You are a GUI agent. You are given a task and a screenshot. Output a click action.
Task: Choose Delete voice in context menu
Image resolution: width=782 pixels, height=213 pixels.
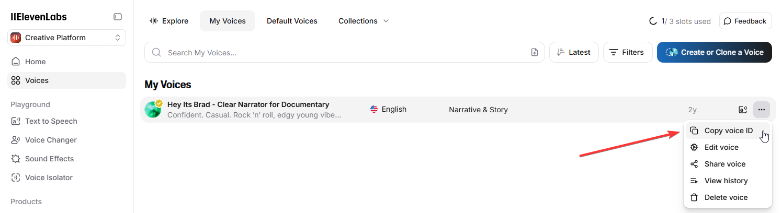[x=726, y=197]
